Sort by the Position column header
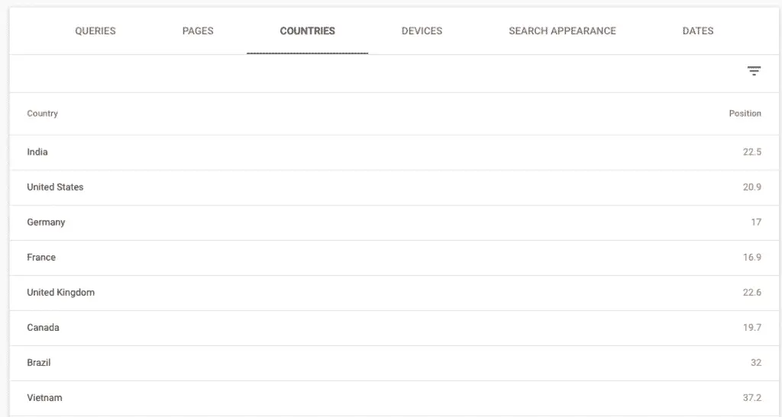 [x=745, y=114]
